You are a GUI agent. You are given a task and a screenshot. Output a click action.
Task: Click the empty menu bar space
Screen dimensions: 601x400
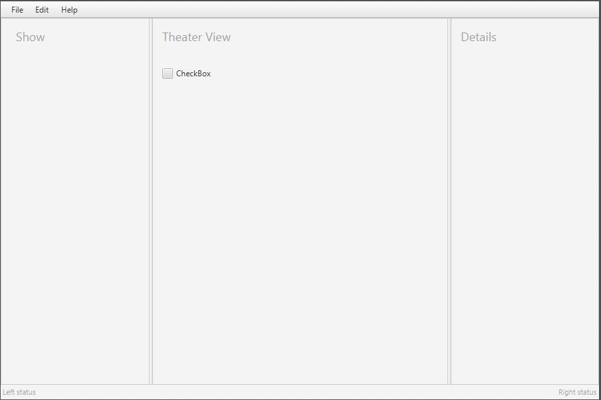(x=266, y=9)
